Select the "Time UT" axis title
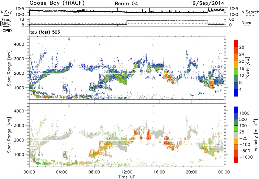Screen dimensions: 259x179 [127, 177]
